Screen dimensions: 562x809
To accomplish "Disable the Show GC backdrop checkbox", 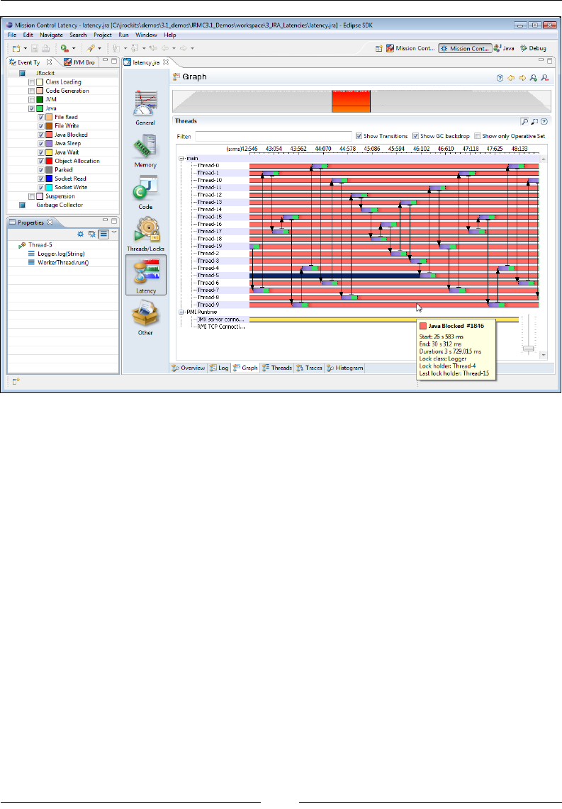I will [415, 136].
